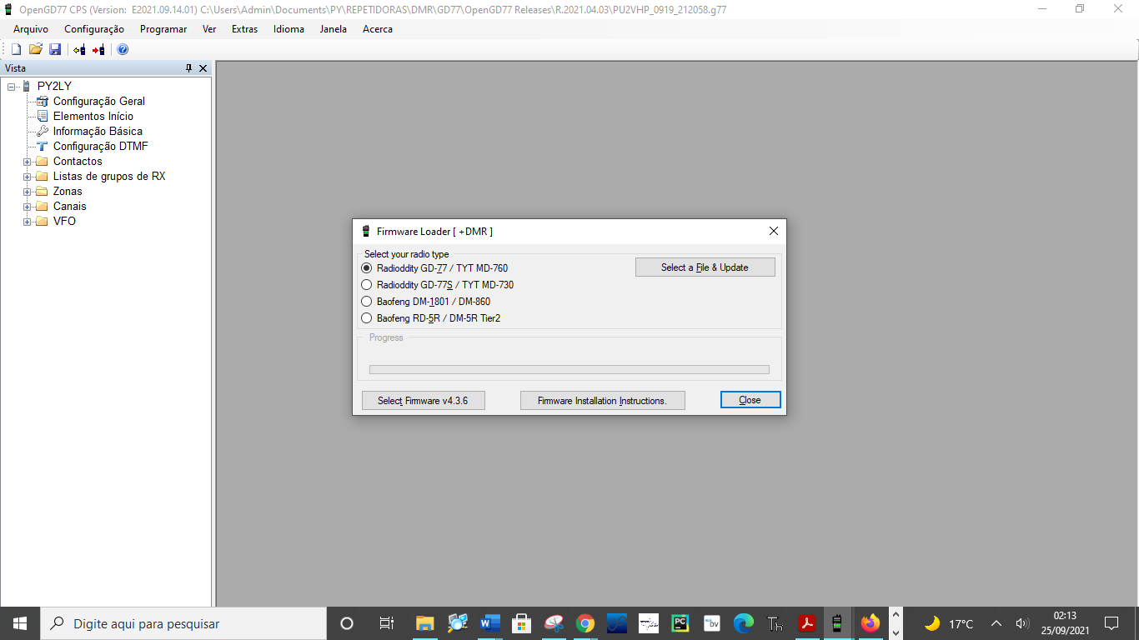Open the Idioma menu
The height and width of the screenshot is (640, 1139).
click(289, 29)
